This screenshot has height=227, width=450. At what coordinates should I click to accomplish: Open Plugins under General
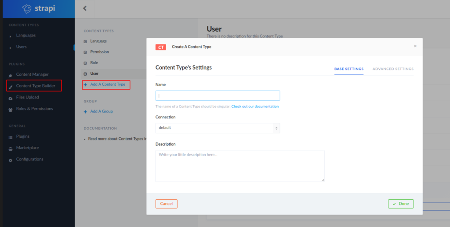(23, 136)
